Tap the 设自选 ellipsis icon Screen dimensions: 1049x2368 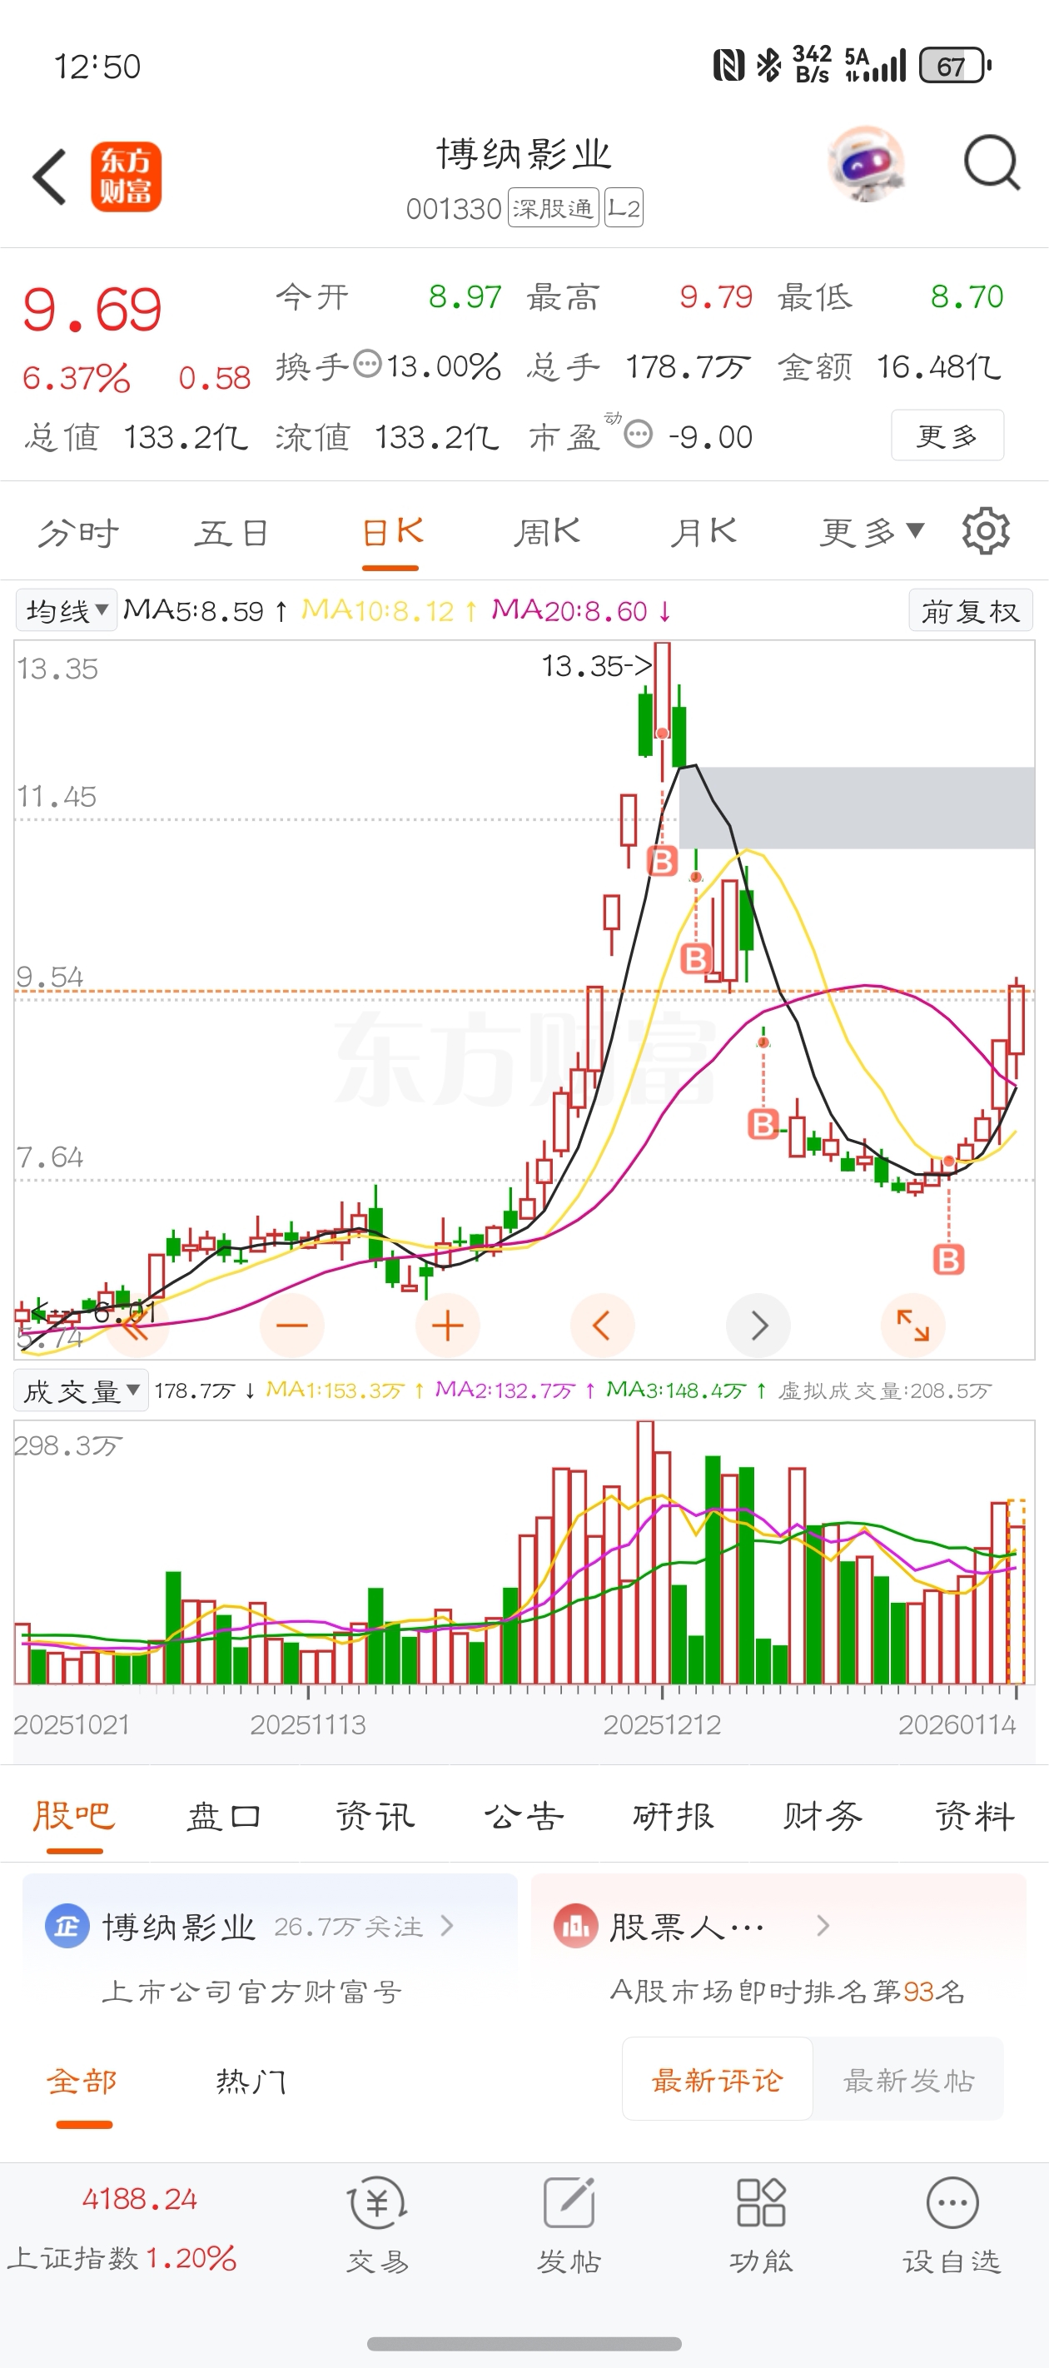952,2202
